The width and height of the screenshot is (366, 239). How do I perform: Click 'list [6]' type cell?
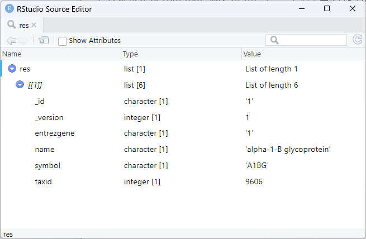[x=135, y=85]
